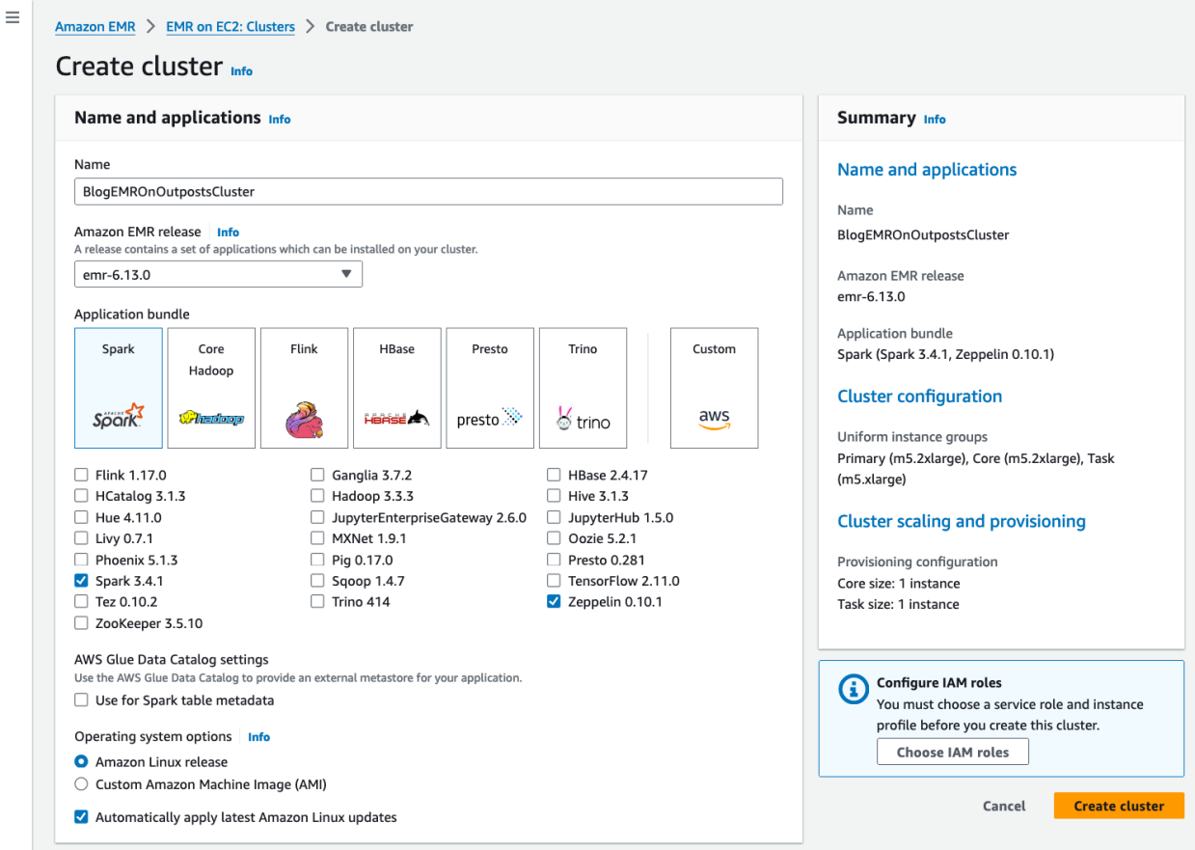Open Info link beside Summary heading
This screenshot has height=850, width=1195.
click(x=935, y=119)
